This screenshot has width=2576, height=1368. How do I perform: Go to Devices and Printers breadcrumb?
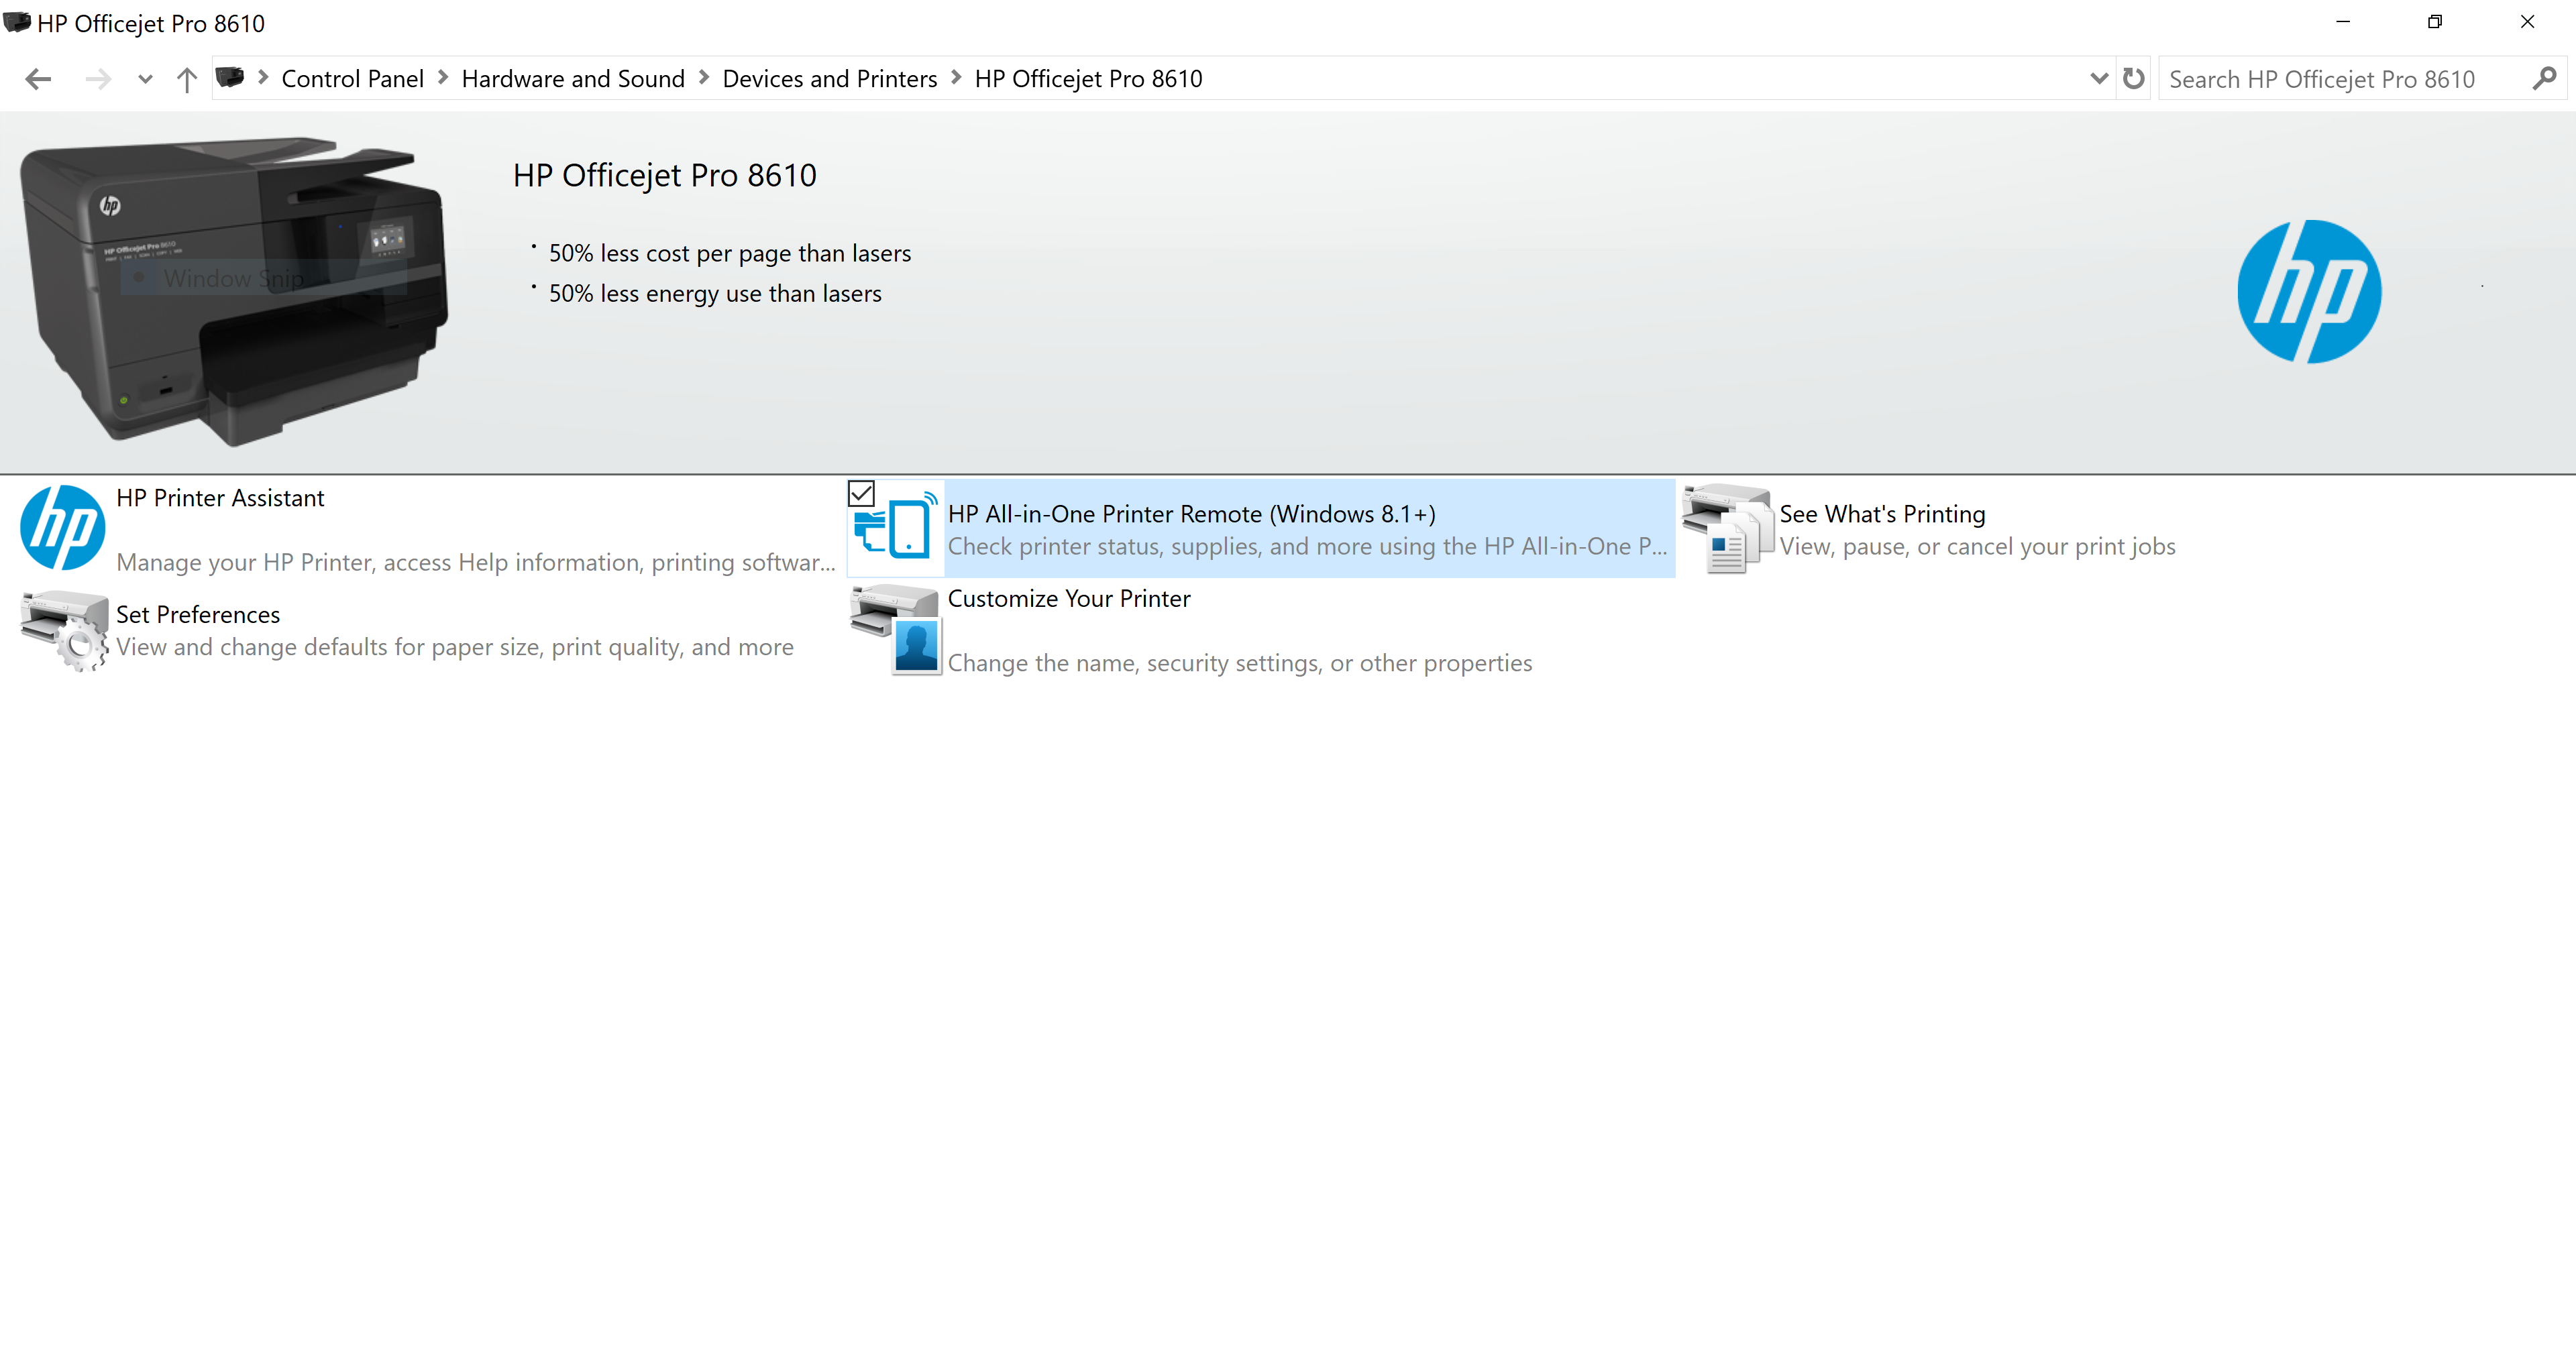(829, 79)
